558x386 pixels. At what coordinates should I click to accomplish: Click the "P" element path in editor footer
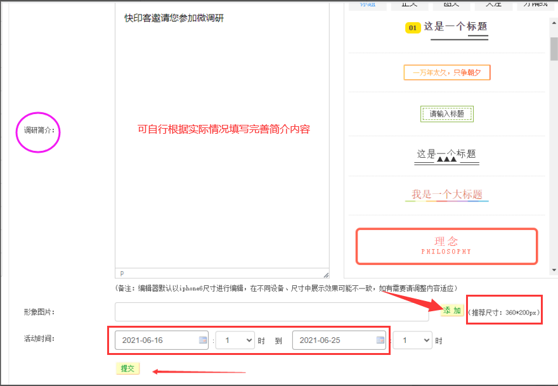pos(122,274)
